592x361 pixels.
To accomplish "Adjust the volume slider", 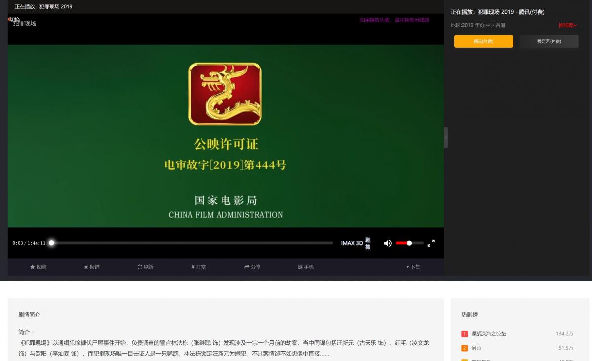I will [409, 243].
